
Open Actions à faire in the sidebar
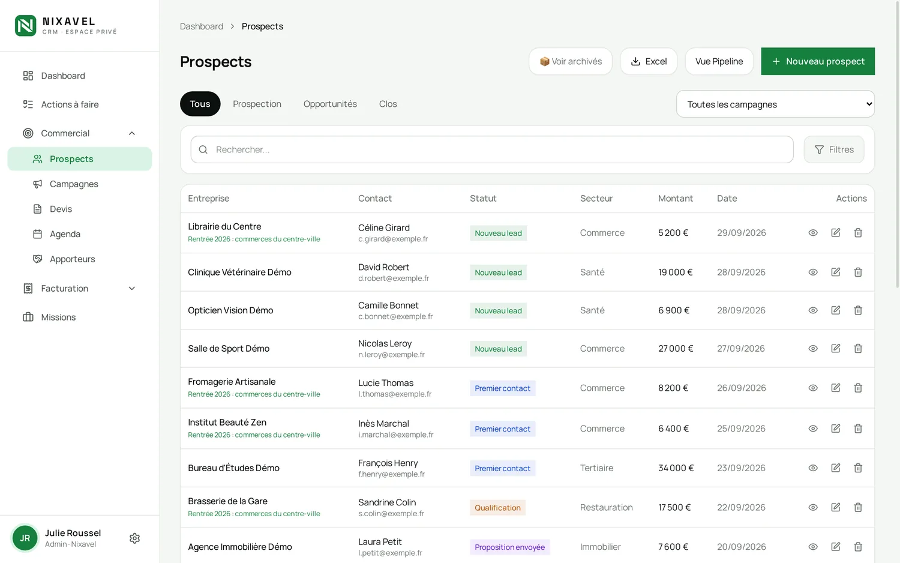point(80,104)
